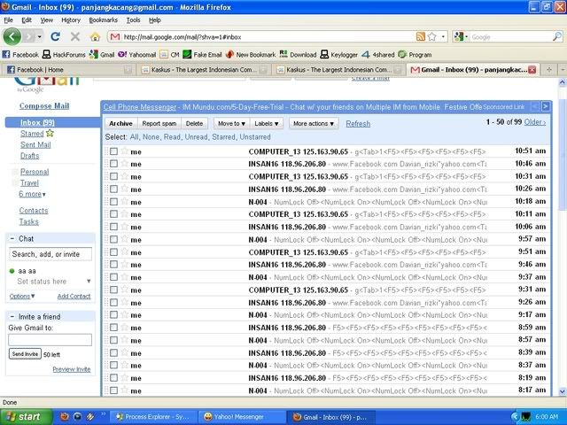
Task: Click the green Back navigation arrow
Action: pos(12,36)
